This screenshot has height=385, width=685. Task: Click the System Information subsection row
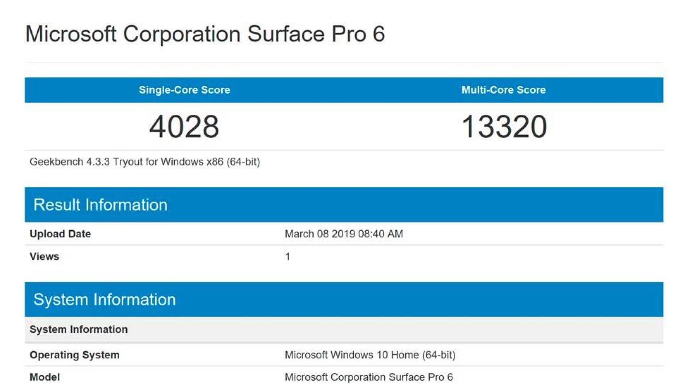(x=79, y=329)
